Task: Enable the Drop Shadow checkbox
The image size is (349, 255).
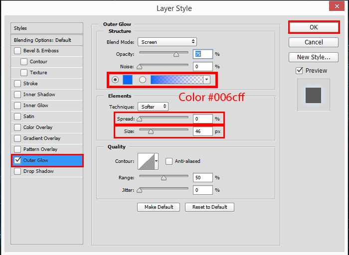Action: pyautogui.click(x=18, y=171)
